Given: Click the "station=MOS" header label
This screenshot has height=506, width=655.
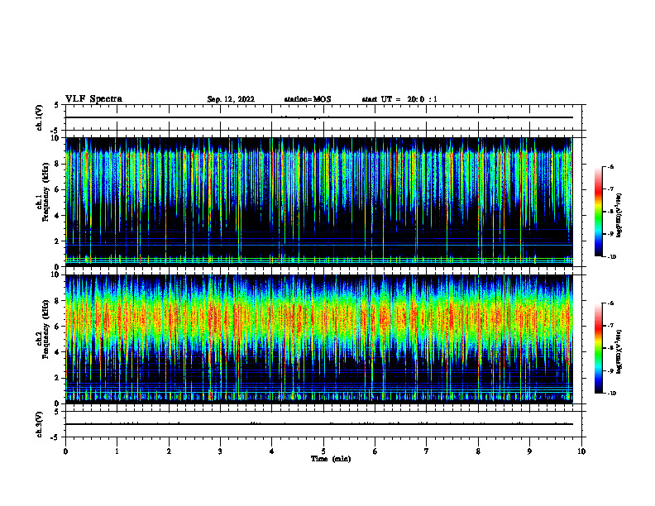Looking at the screenshot, I should [308, 99].
